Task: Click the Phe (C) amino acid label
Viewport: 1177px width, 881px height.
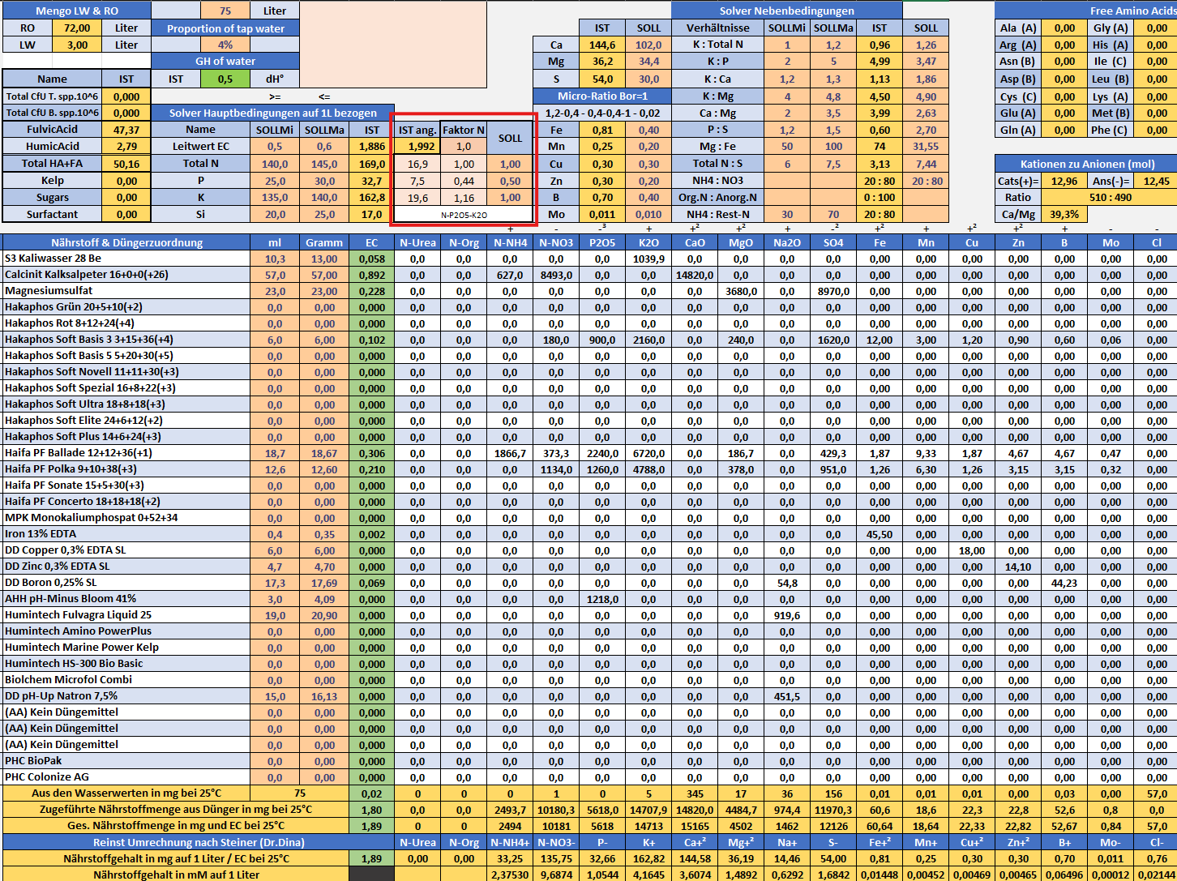Action: (x=1110, y=130)
